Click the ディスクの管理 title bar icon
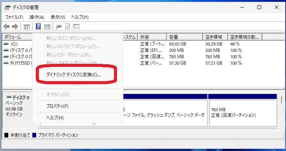The image size is (286, 151). (x=7, y=8)
